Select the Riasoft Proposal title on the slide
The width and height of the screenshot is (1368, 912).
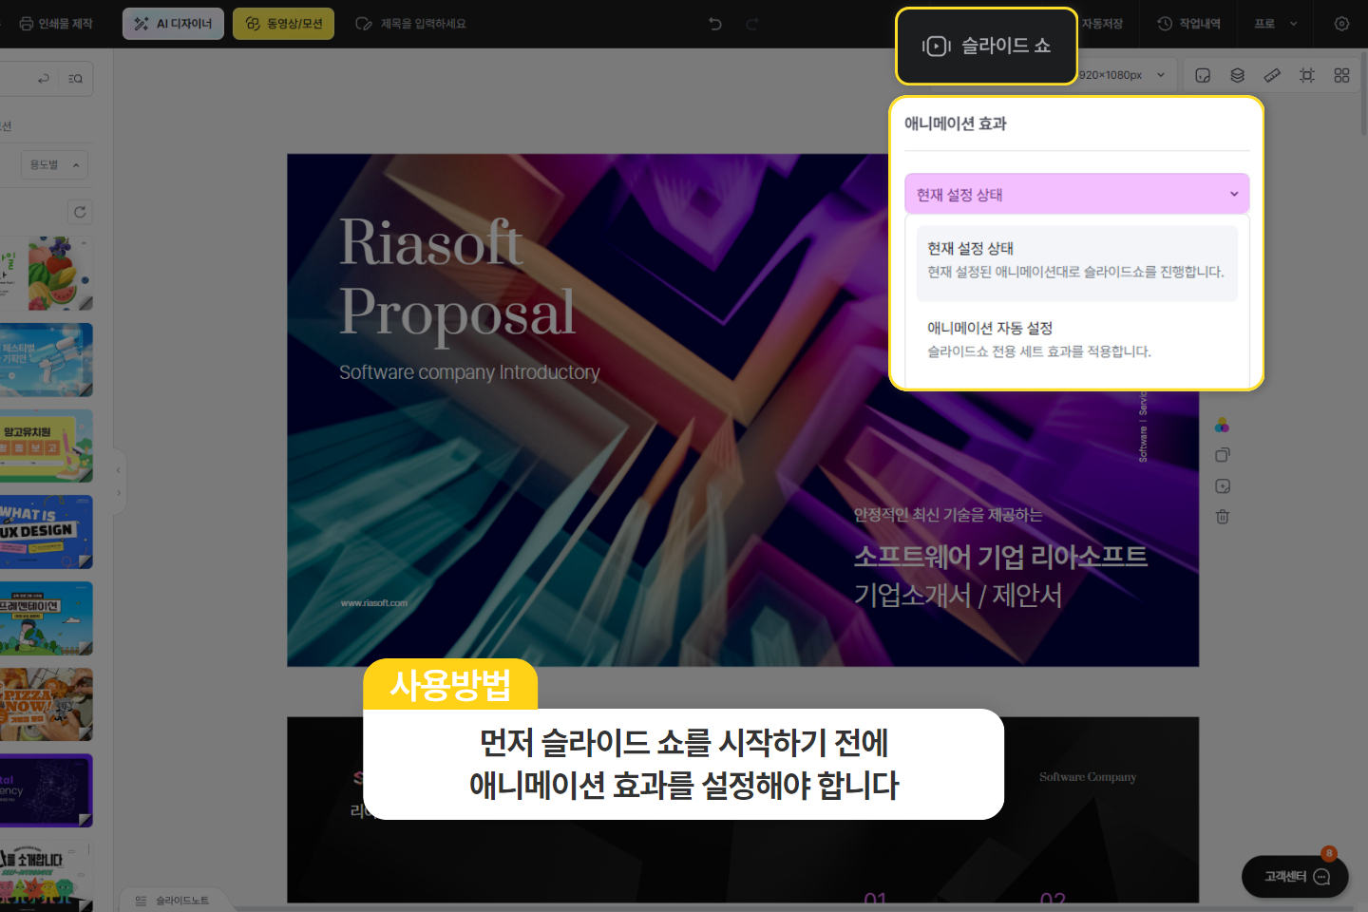pyautogui.click(x=457, y=276)
